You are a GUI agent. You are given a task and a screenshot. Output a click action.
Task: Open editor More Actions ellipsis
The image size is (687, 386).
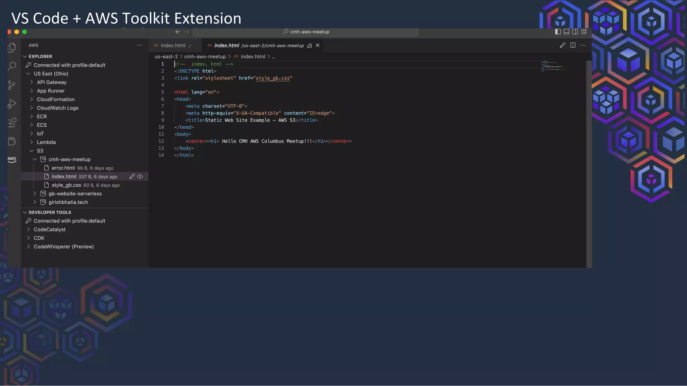pos(583,45)
